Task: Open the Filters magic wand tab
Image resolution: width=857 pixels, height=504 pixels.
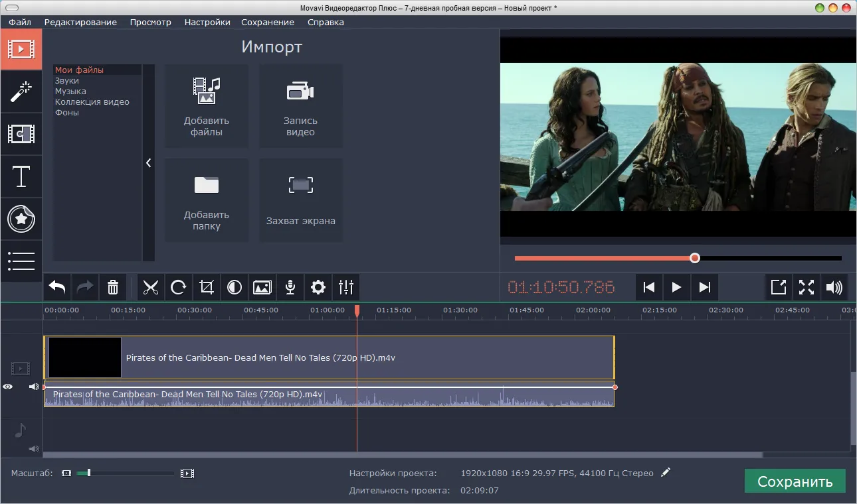Action: coord(21,92)
